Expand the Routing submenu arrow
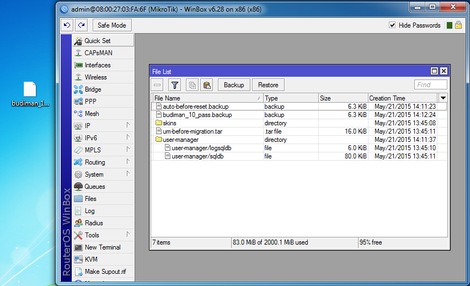This screenshot has width=470, height=286. [x=128, y=161]
